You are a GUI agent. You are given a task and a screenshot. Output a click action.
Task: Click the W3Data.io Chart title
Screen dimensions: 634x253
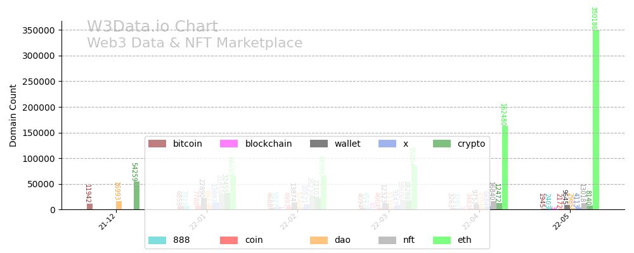(152, 27)
